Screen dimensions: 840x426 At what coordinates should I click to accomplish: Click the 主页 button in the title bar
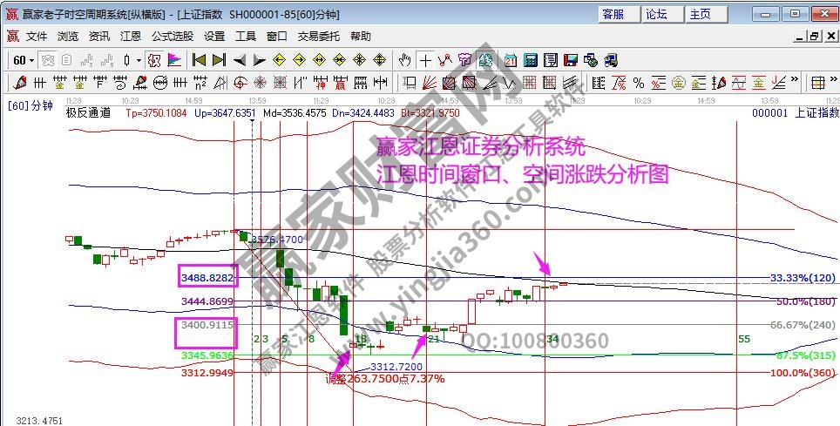[x=700, y=14]
